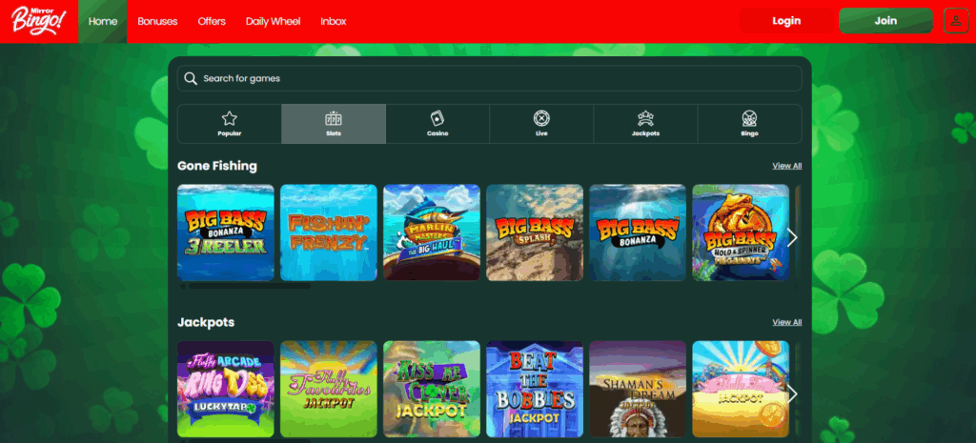This screenshot has width=976, height=443.
Task: Open the Inbox menu item
Action: pos(333,21)
